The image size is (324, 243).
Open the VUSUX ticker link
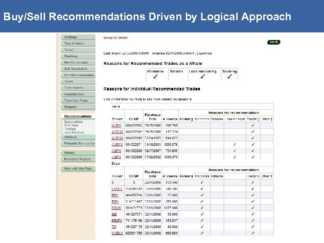click(x=117, y=233)
